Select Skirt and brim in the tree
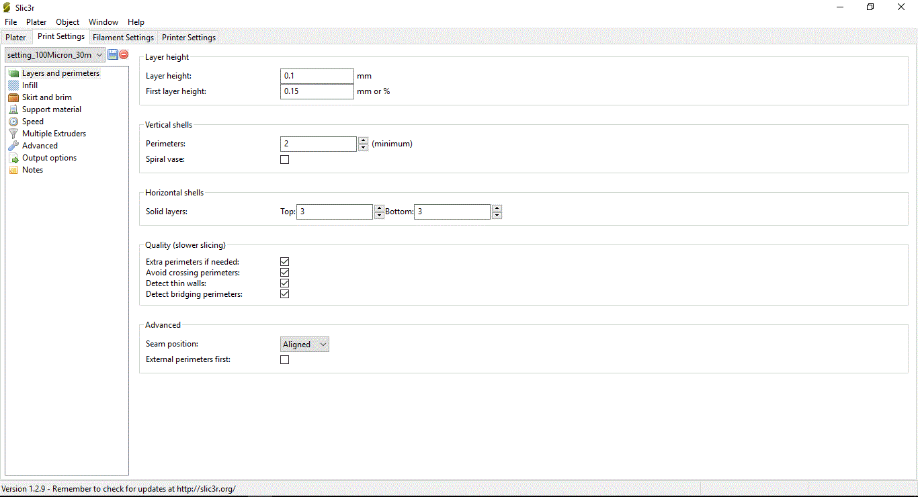 pos(47,97)
